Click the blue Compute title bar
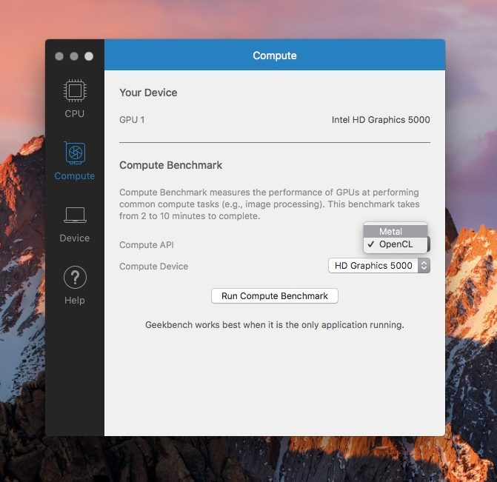 tap(274, 56)
